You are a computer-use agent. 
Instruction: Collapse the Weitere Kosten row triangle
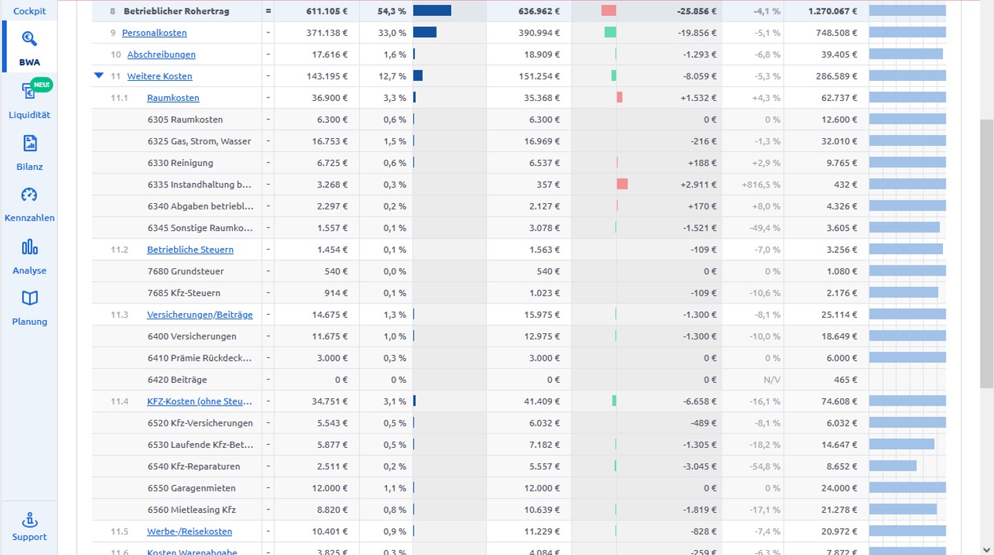tap(99, 75)
